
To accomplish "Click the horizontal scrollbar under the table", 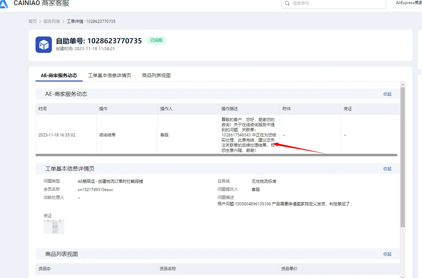I will (216, 155).
